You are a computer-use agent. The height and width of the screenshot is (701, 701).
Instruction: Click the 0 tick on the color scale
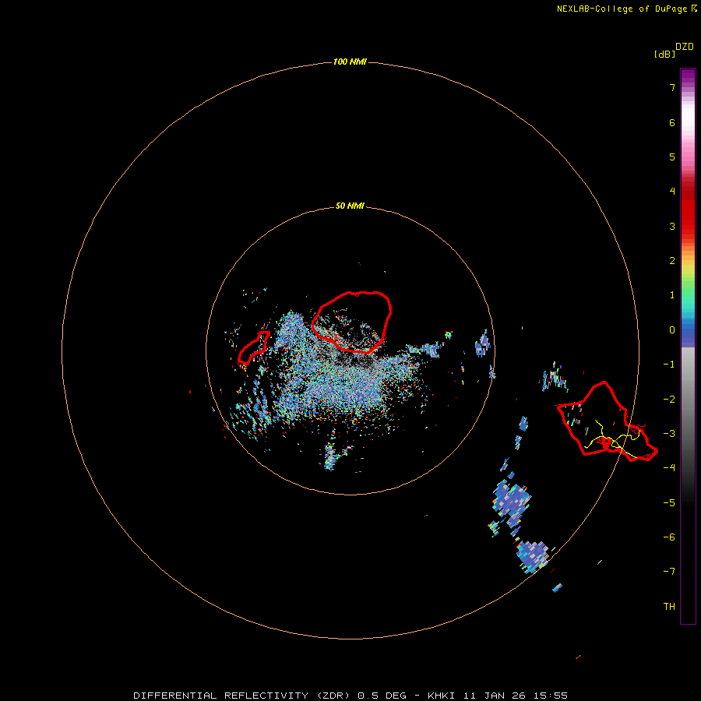(x=672, y=330)
